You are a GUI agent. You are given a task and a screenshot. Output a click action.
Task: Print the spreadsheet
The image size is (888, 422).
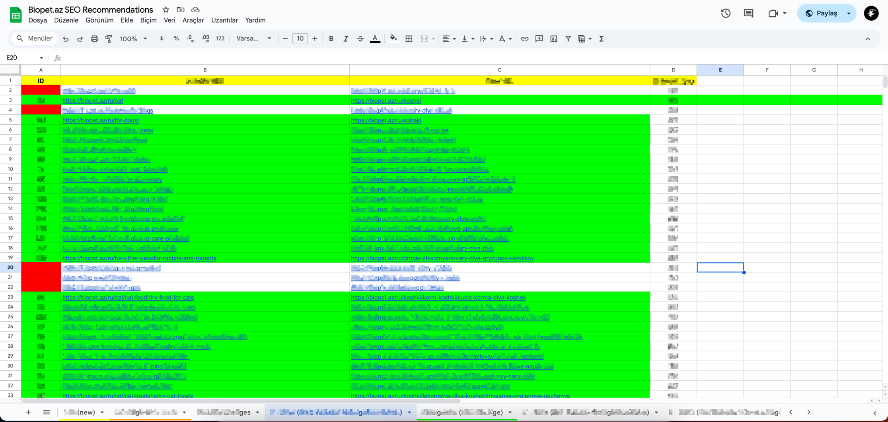pos(94,39)
